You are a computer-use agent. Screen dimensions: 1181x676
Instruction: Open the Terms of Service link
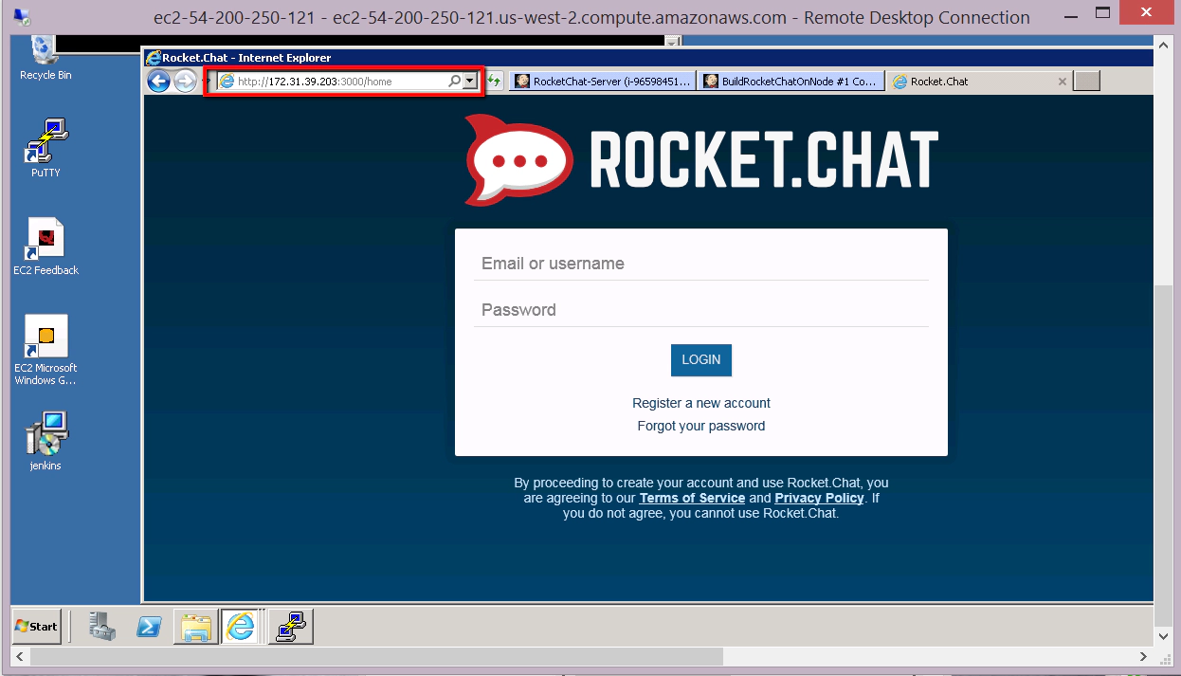point(692,497)
